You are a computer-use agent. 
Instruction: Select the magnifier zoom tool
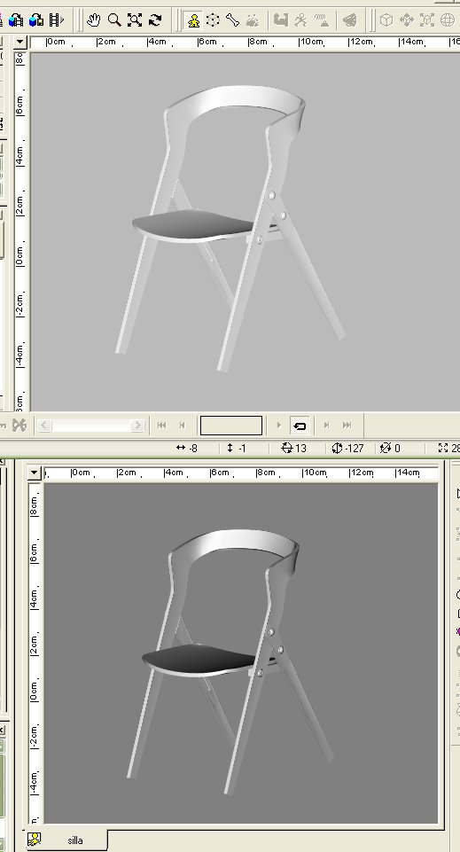coord(114,20)
